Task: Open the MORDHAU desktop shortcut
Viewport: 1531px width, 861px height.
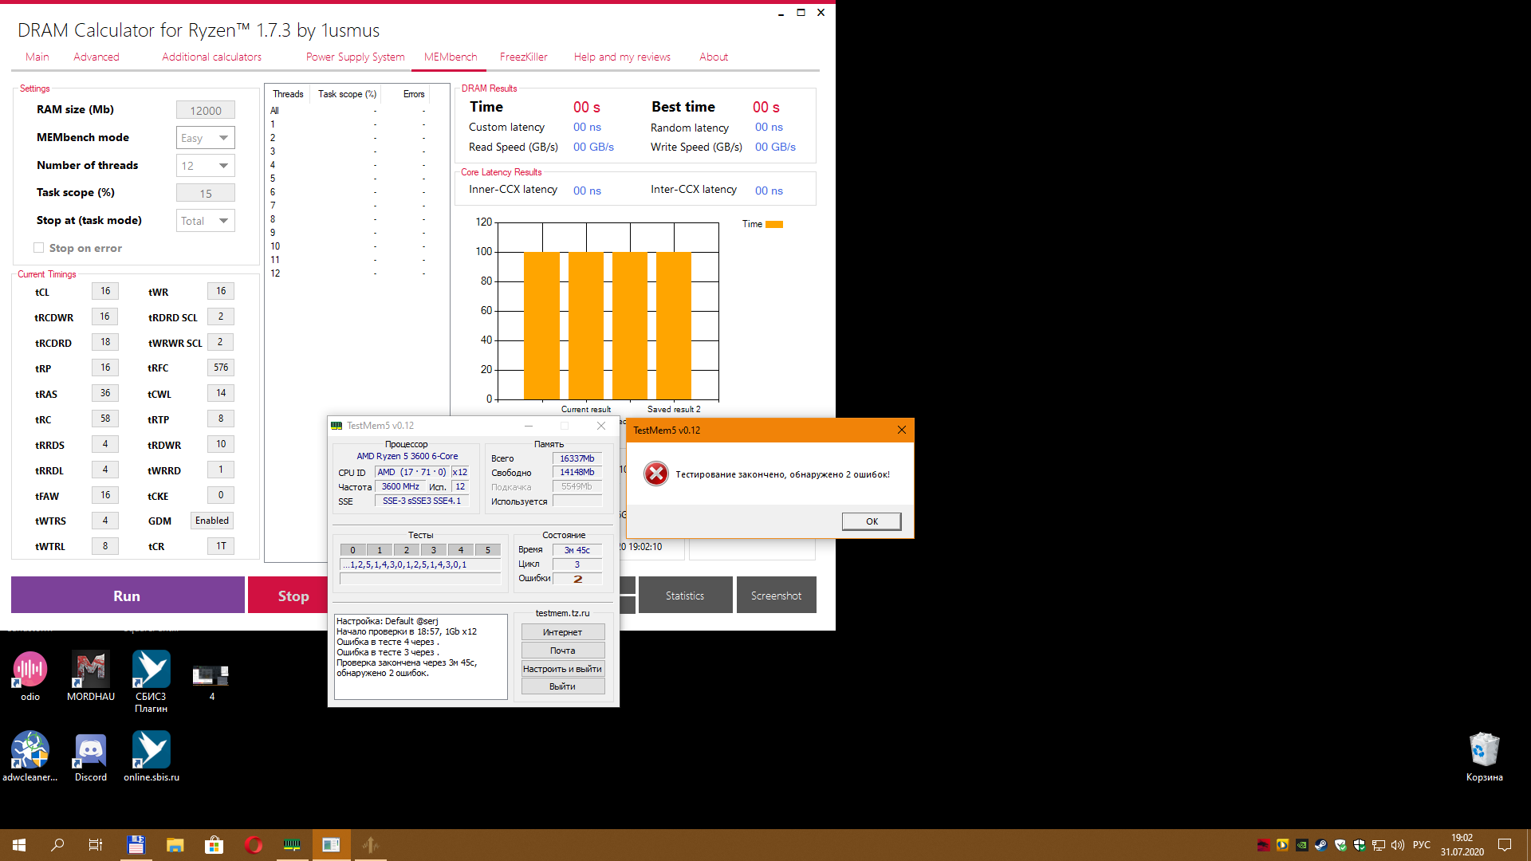Action: click(x=90, y=670)
